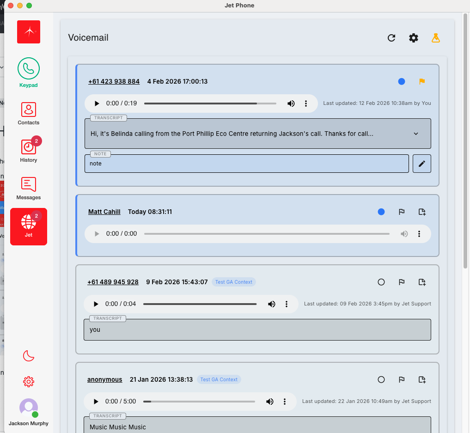Mute the 0:19 voicemail audio
The height and width of the screenshot is (433, 470).
coord(291,104)
